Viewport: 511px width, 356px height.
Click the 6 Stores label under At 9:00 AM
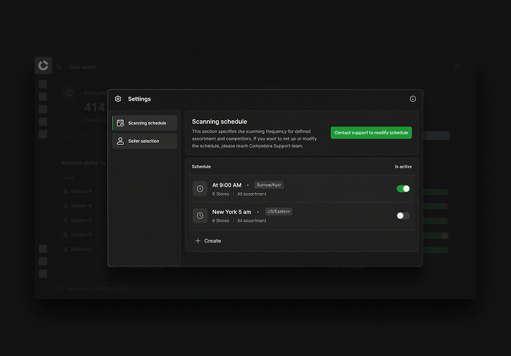[x=221, y=194]
